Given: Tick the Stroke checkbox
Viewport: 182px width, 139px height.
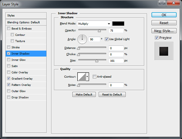Looking at the screenshot, I should coord(8,47).
